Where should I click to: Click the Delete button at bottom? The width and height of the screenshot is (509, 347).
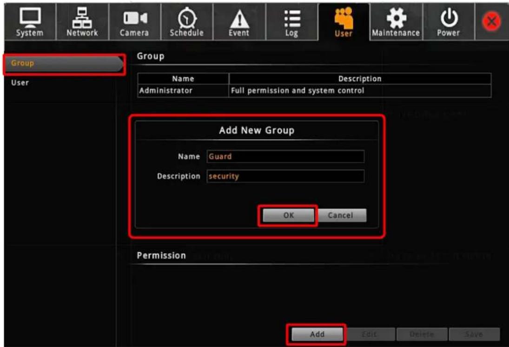pyautogui.click(x=422, y=334)
